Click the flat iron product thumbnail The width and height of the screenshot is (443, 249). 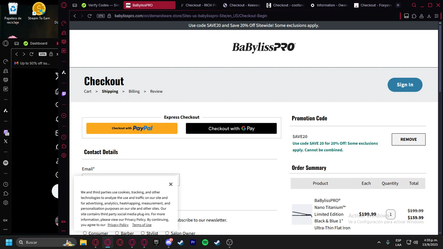coord(302,214)
